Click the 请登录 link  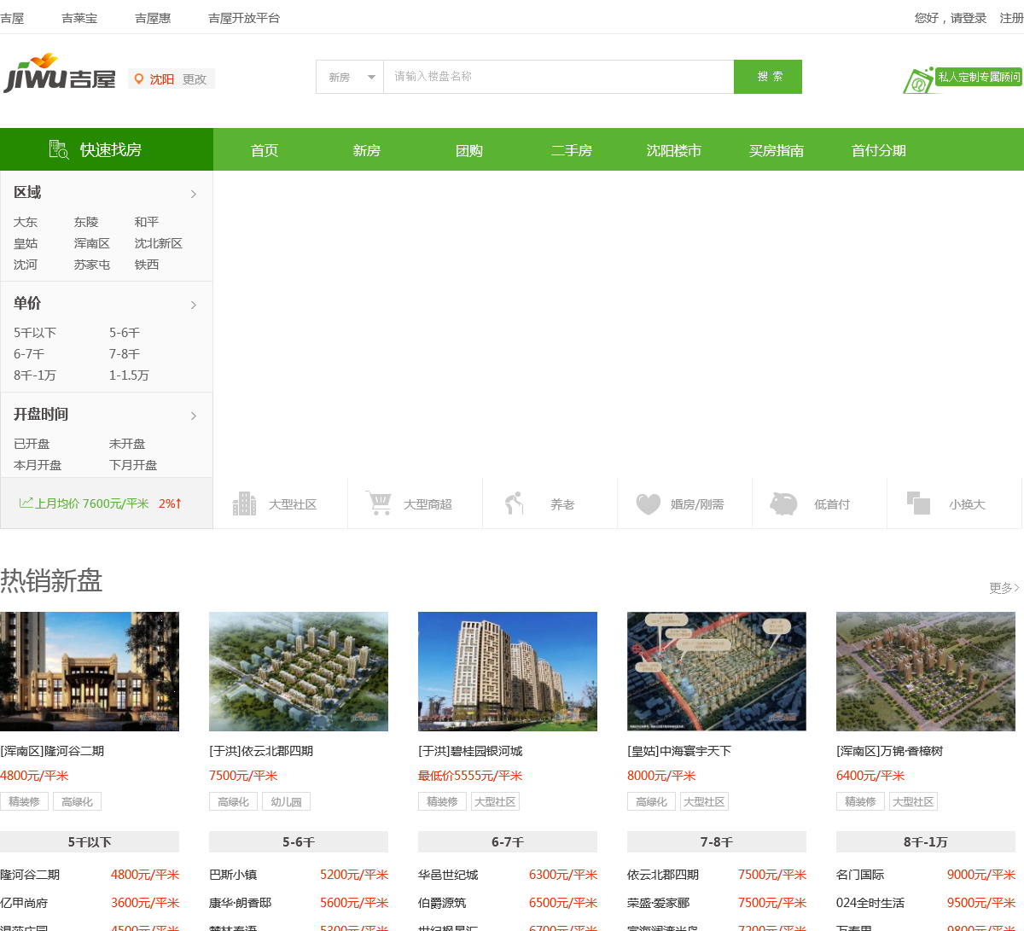[x=969, y=18]
